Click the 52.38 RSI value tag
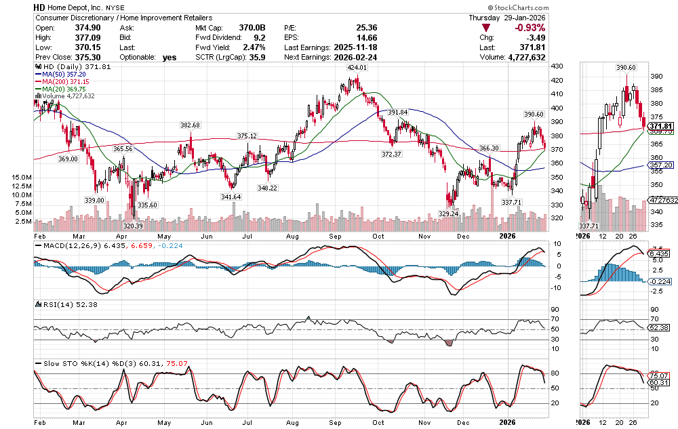 point(660,329)
